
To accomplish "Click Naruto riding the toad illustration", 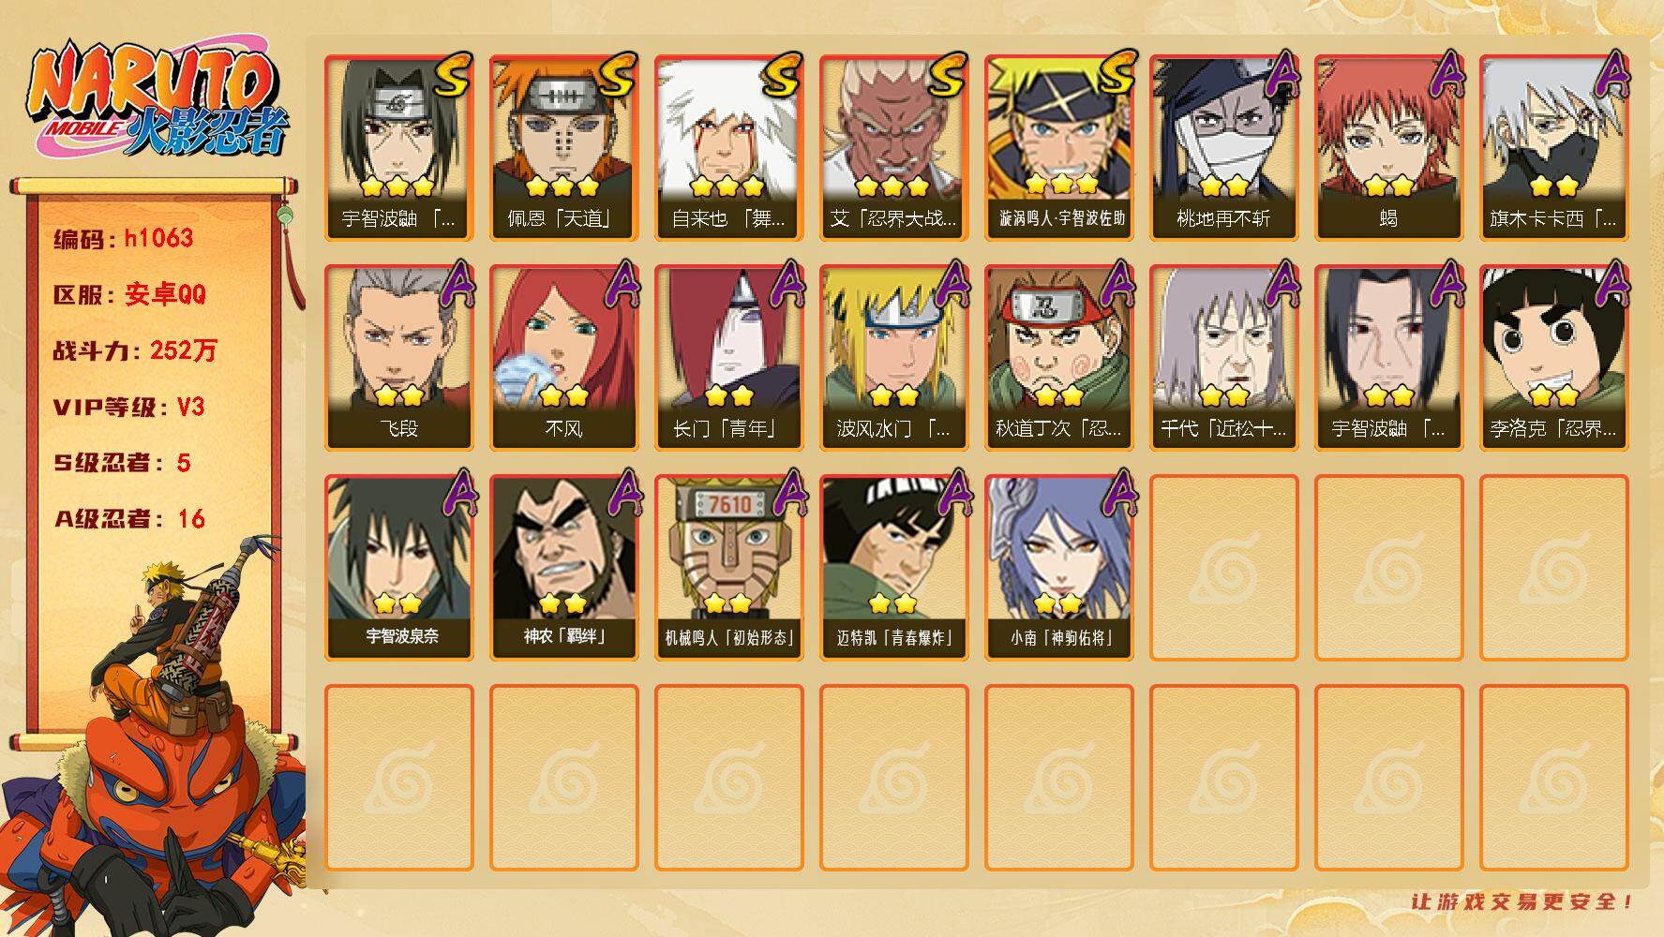I will pyautogui.click(x=155, y=740).
